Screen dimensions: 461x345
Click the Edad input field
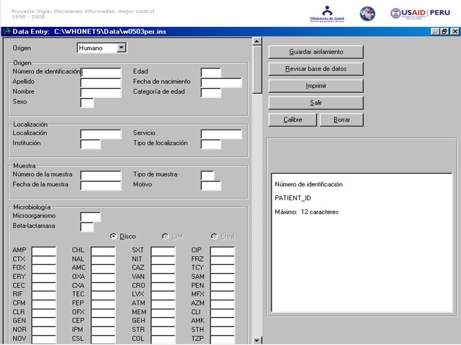(x=211, y=72)
